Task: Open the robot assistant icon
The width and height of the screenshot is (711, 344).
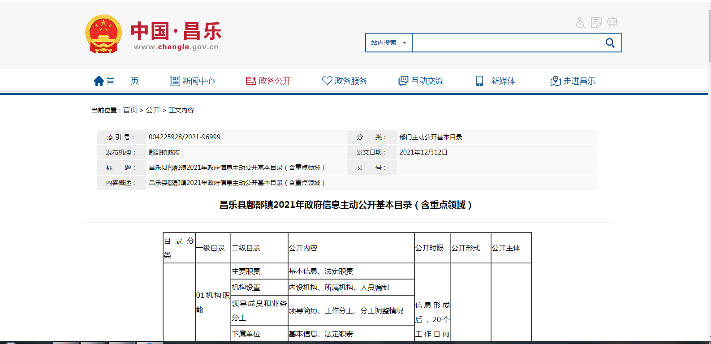Action: click(612, 23)
